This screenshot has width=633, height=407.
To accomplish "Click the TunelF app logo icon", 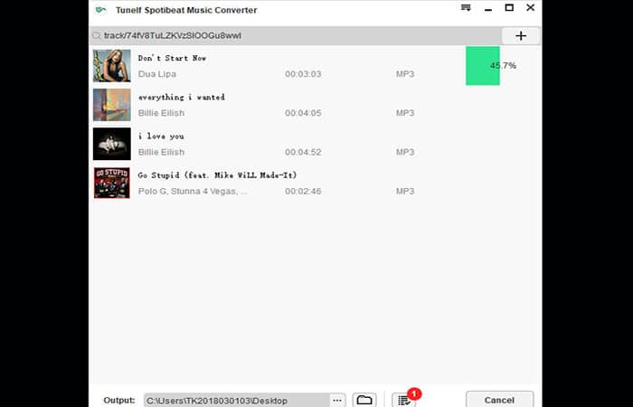I will click(x=100, y=10).
